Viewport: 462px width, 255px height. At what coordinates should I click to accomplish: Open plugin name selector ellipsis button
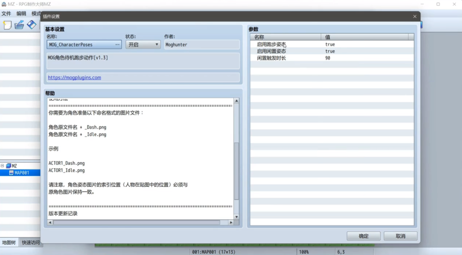[x=117, y=45]
